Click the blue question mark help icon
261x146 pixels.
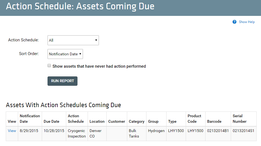[234, 22]
